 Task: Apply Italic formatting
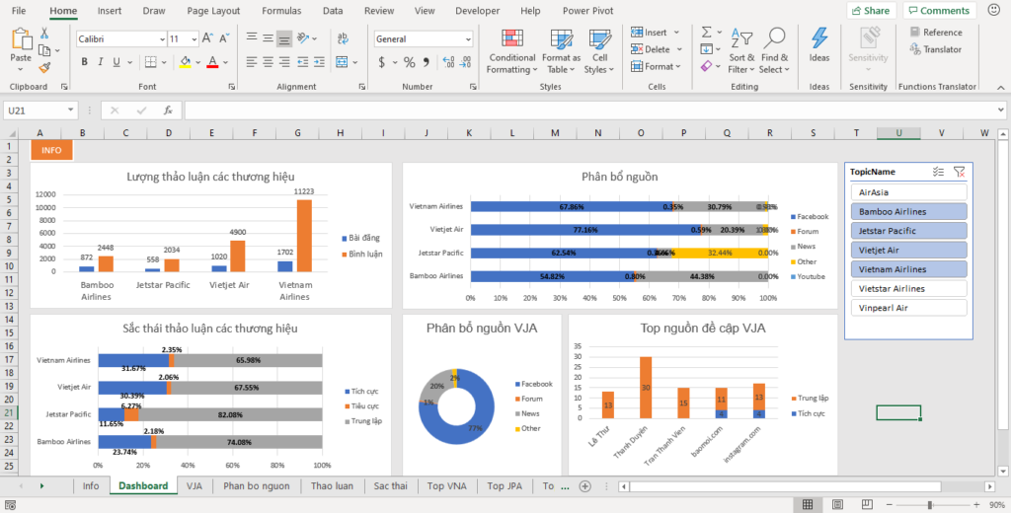tap(100, 62)
